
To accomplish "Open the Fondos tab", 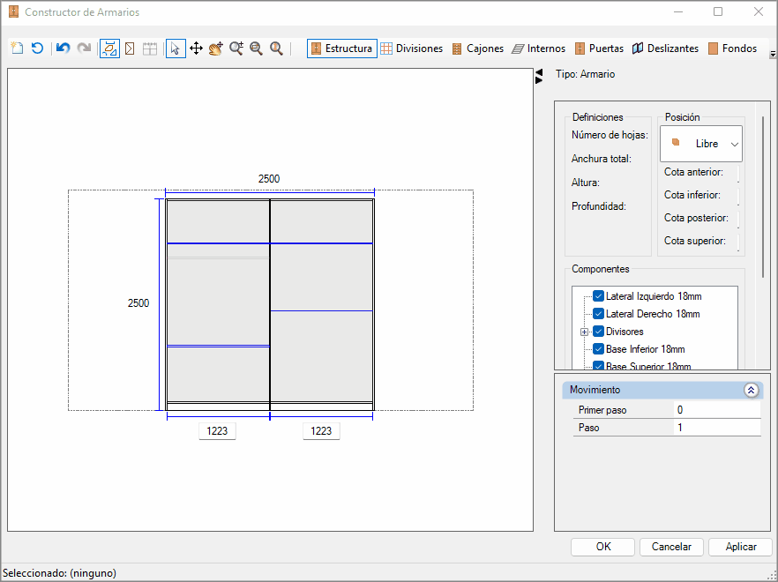I will (732, 48).
